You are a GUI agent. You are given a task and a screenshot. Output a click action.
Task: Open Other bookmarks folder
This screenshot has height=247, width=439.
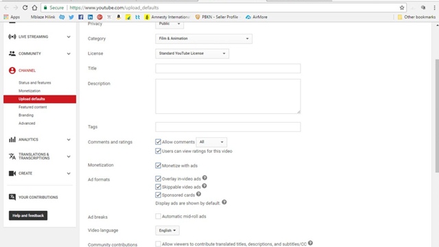(x=416, y=17)
